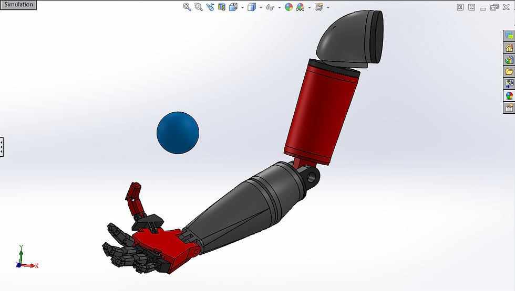The image size is (515, 291).
Task: Click the Apply Scene icon
Action: [x=300, y=7]
